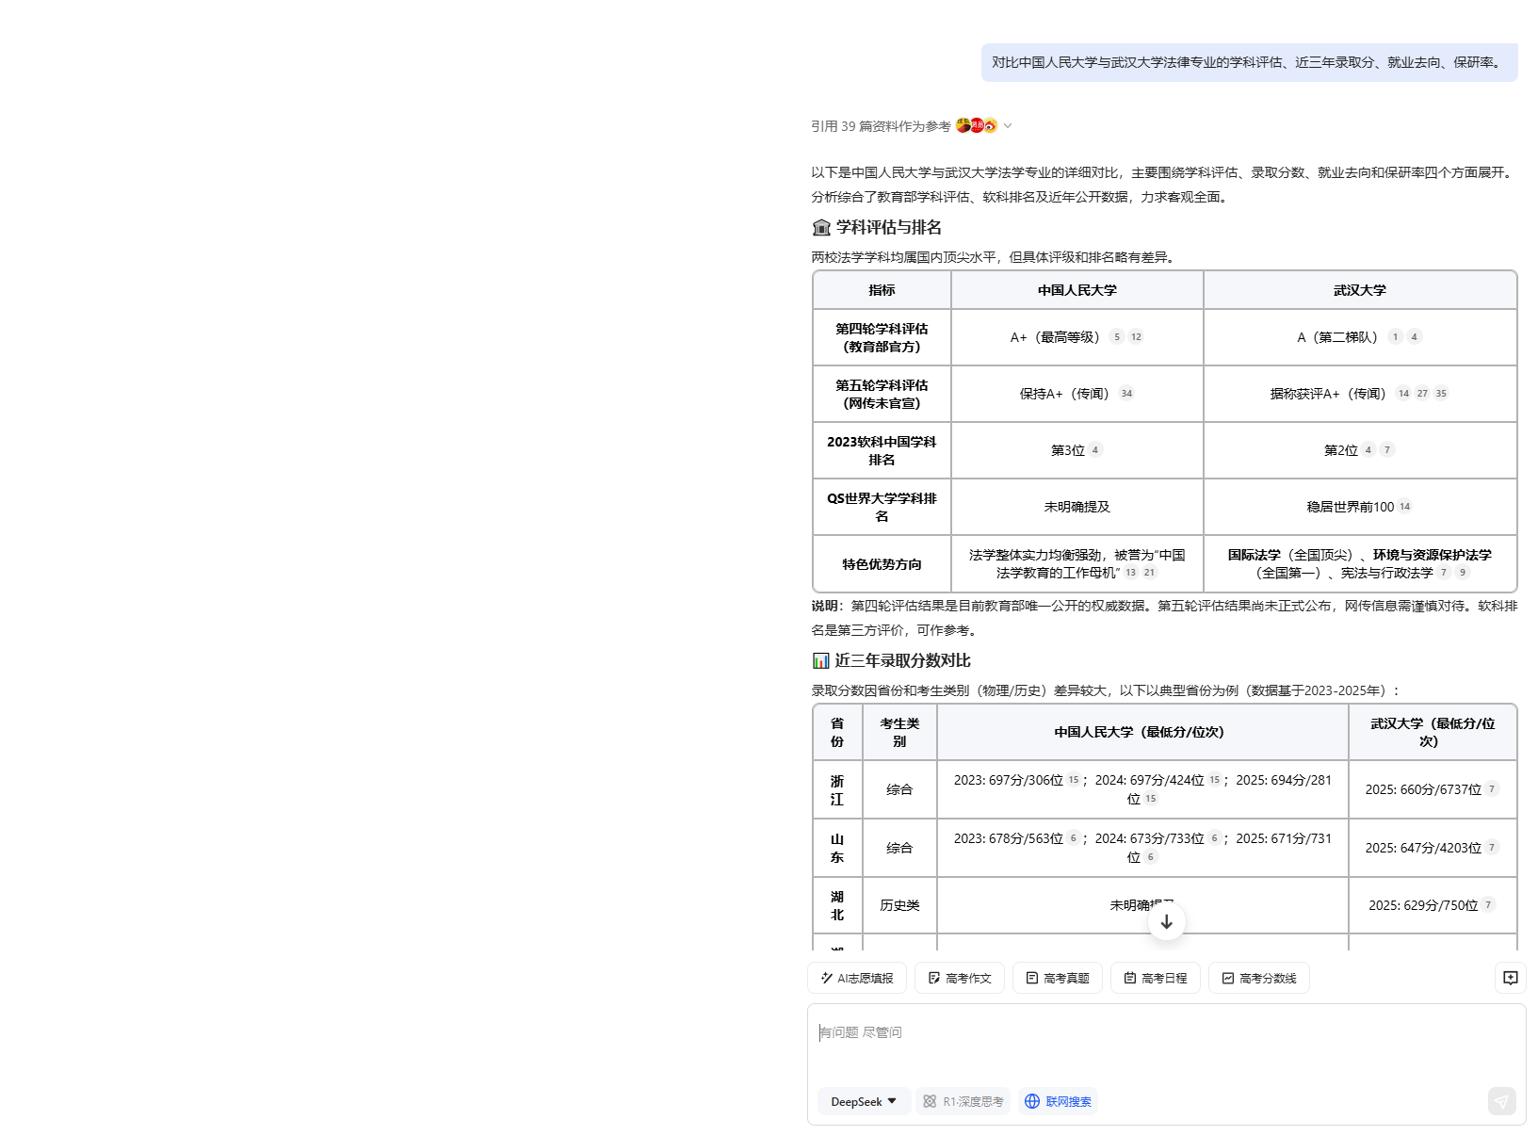The width and height of the screenshot is (1538, 1136).
Task: Open citation 15 after 2023: 697分/306位
Action: click(1074, 780)
